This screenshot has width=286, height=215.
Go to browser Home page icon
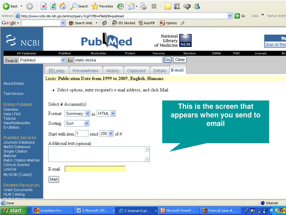[x=62, y=6]
